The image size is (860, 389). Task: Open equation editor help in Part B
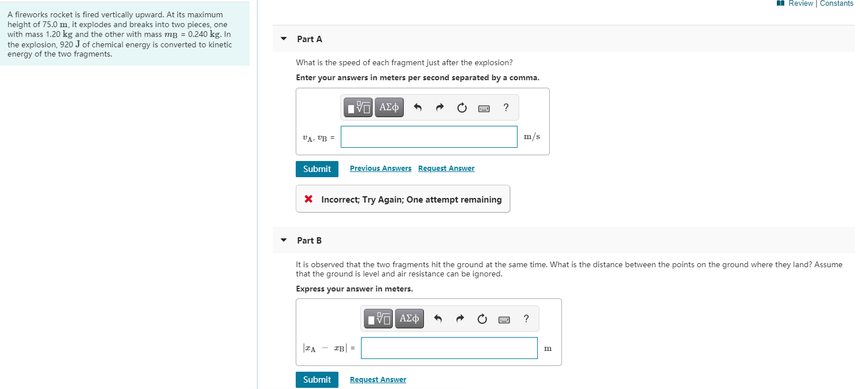pyautogui.click(x=526, y=319)
